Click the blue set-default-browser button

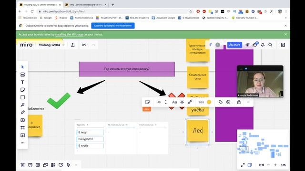pos(113,26)
